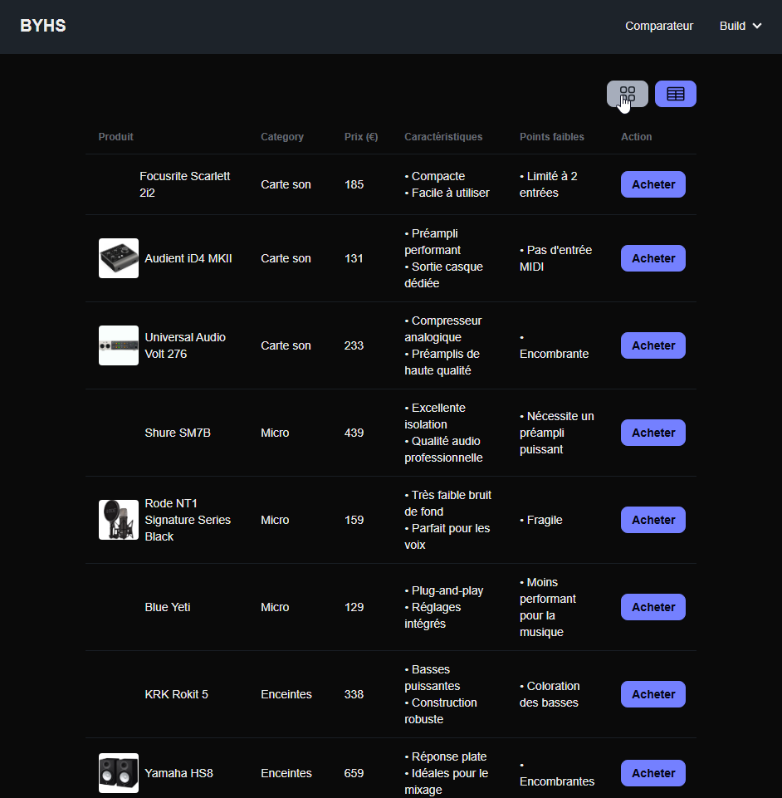Buy the Rode NT1 Signature Series
Screen dimensions: 782x798
(652, 520)
